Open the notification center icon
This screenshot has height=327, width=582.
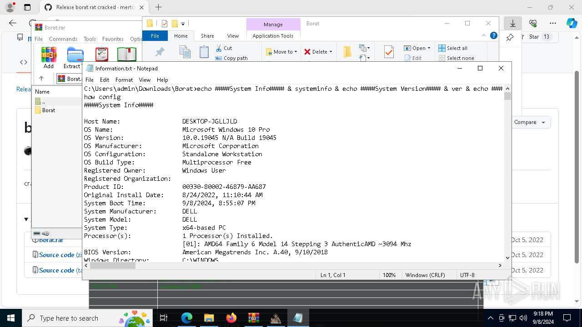(x=567, y=318)
